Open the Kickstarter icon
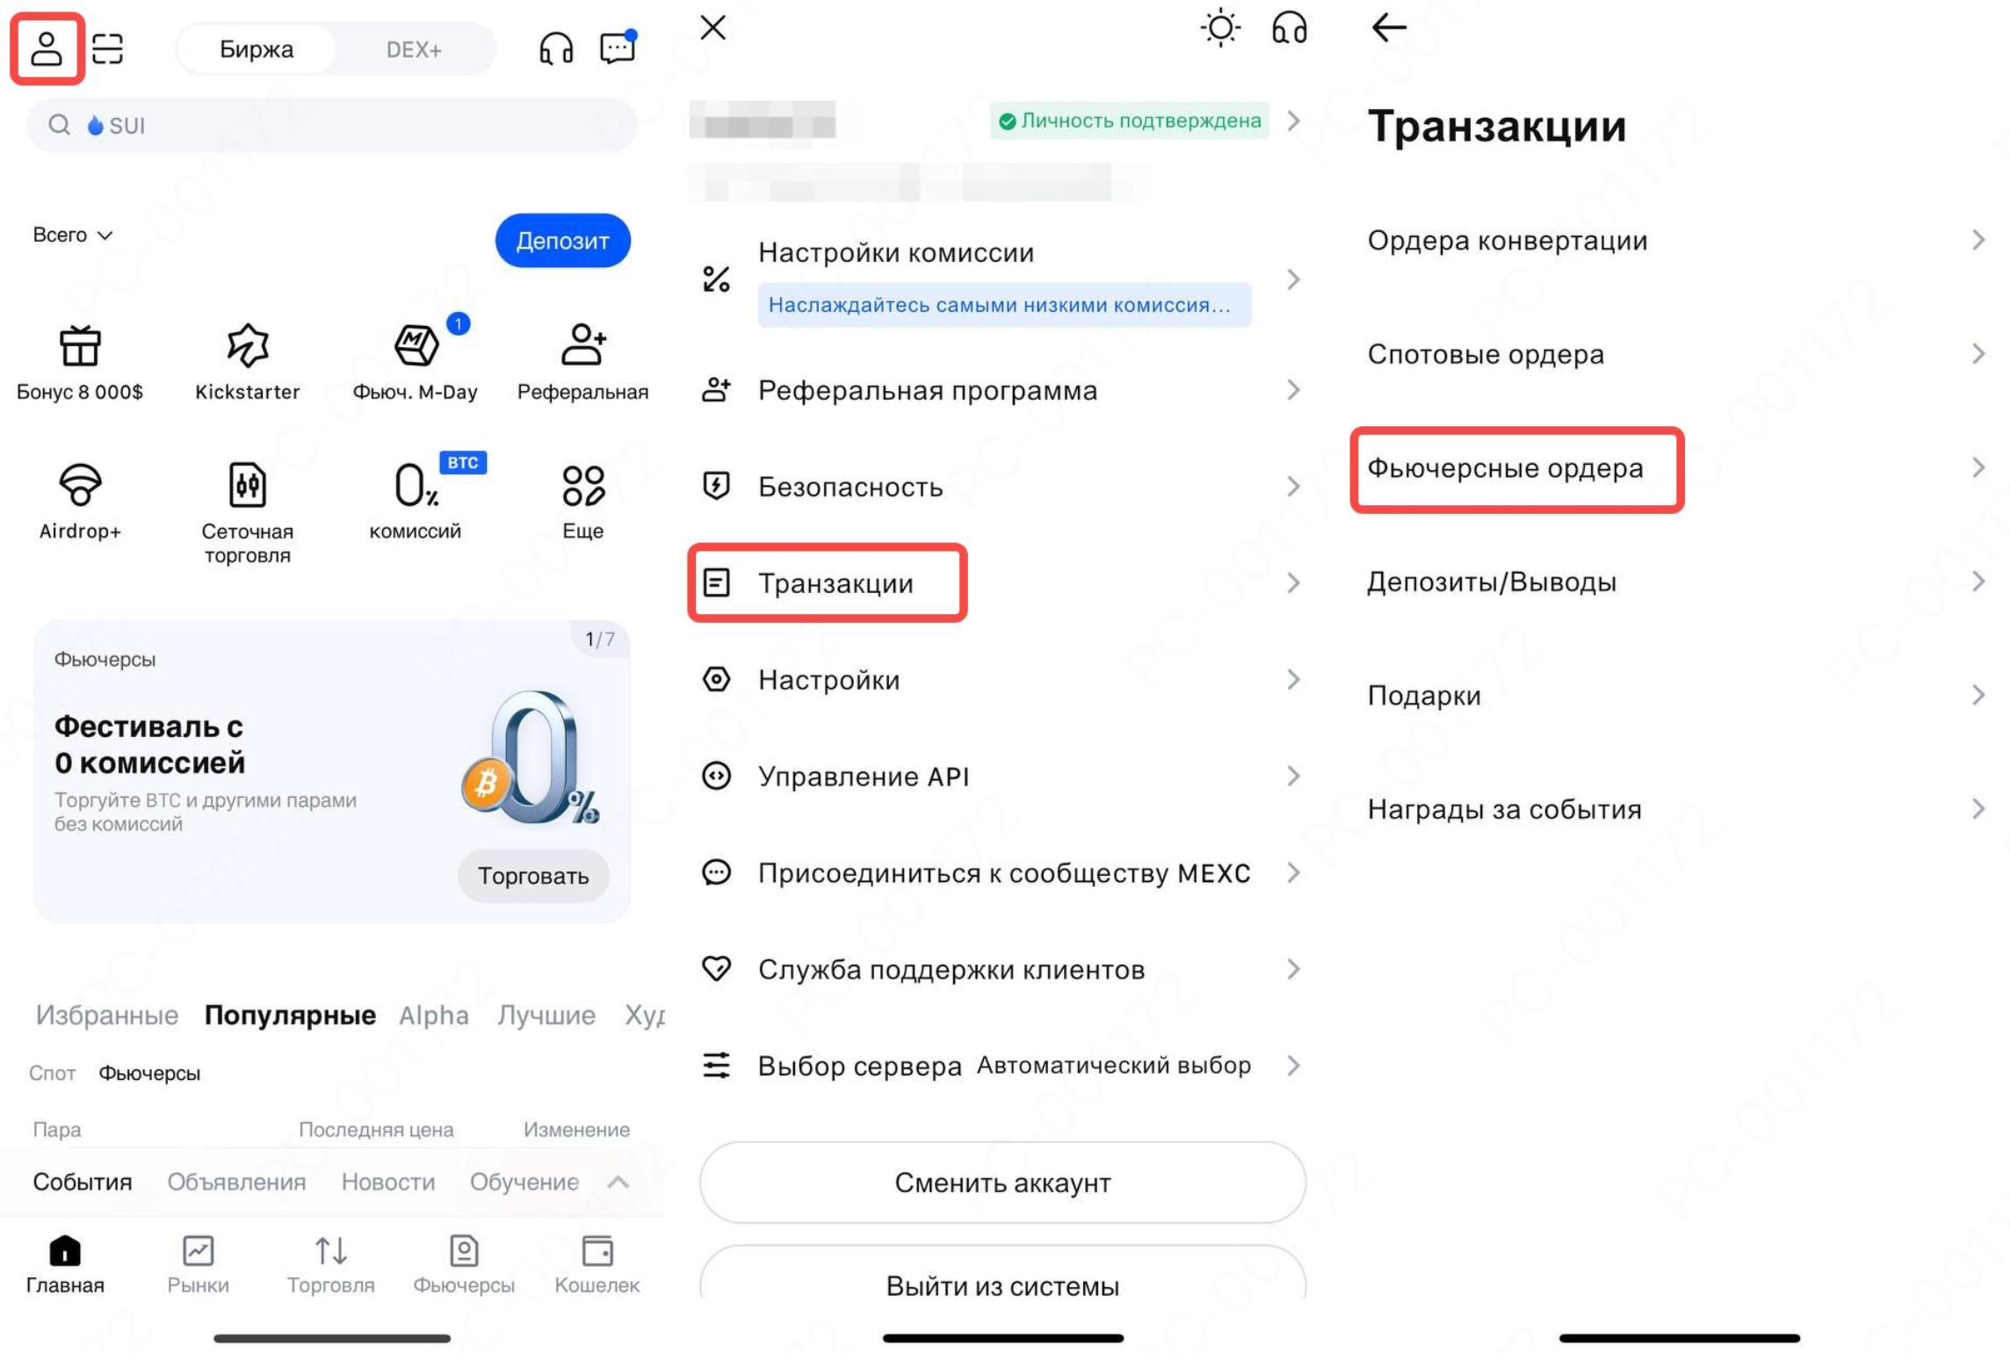The image size is (2010, 1353). point(247,344)
